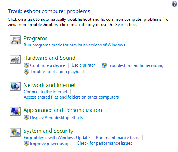Start Connect to the Internet troubleshooter

point(46,92)
